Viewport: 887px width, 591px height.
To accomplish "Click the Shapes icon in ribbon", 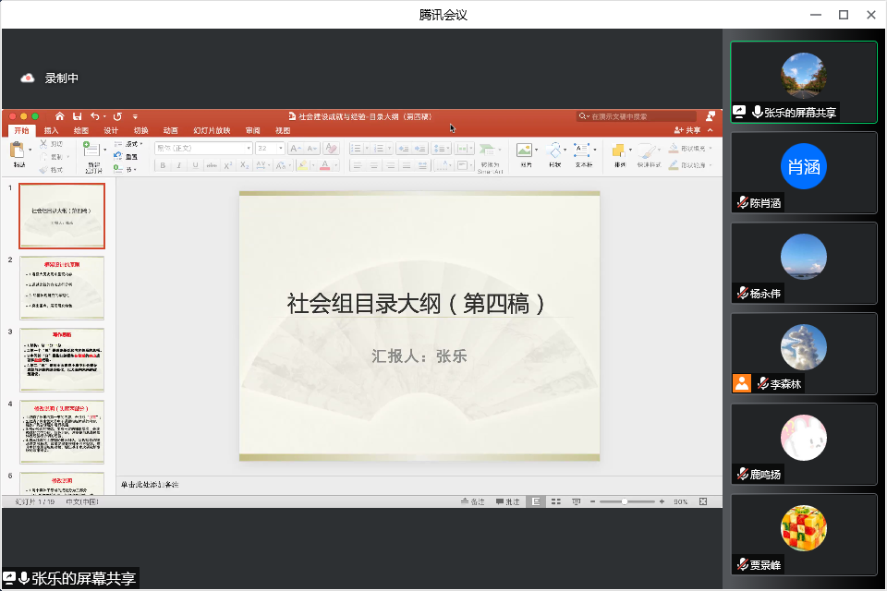I will pos(554,151).
